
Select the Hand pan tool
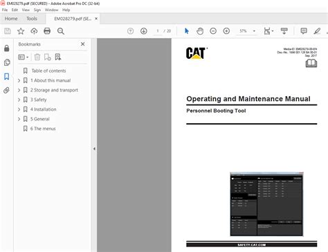(x=200, y=31)
